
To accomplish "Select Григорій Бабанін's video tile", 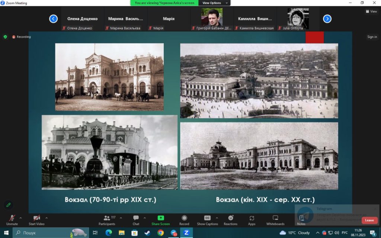I will pyautogui.click(x=212, y=19).
